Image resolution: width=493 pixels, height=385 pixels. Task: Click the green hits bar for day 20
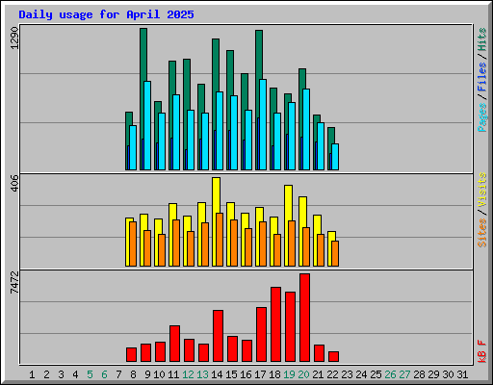click(x=302, y=79)
